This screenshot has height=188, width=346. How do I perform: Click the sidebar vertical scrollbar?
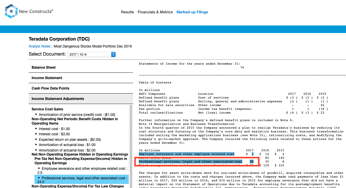coord(131,146)
